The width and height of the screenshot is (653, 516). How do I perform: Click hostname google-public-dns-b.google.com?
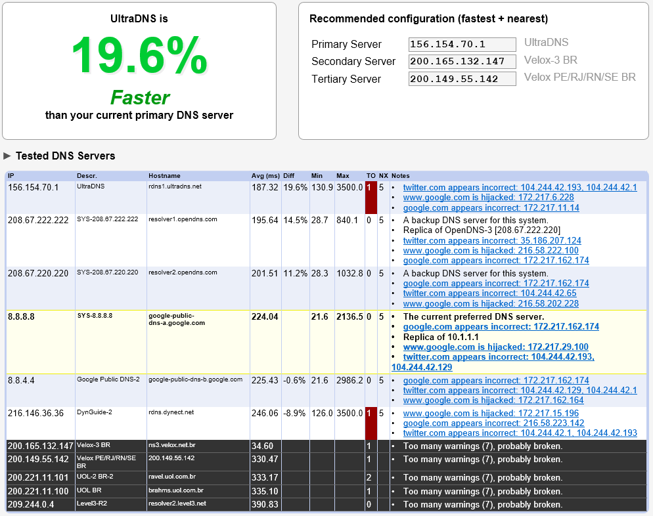pyautogui.click(x=195, y=379)
